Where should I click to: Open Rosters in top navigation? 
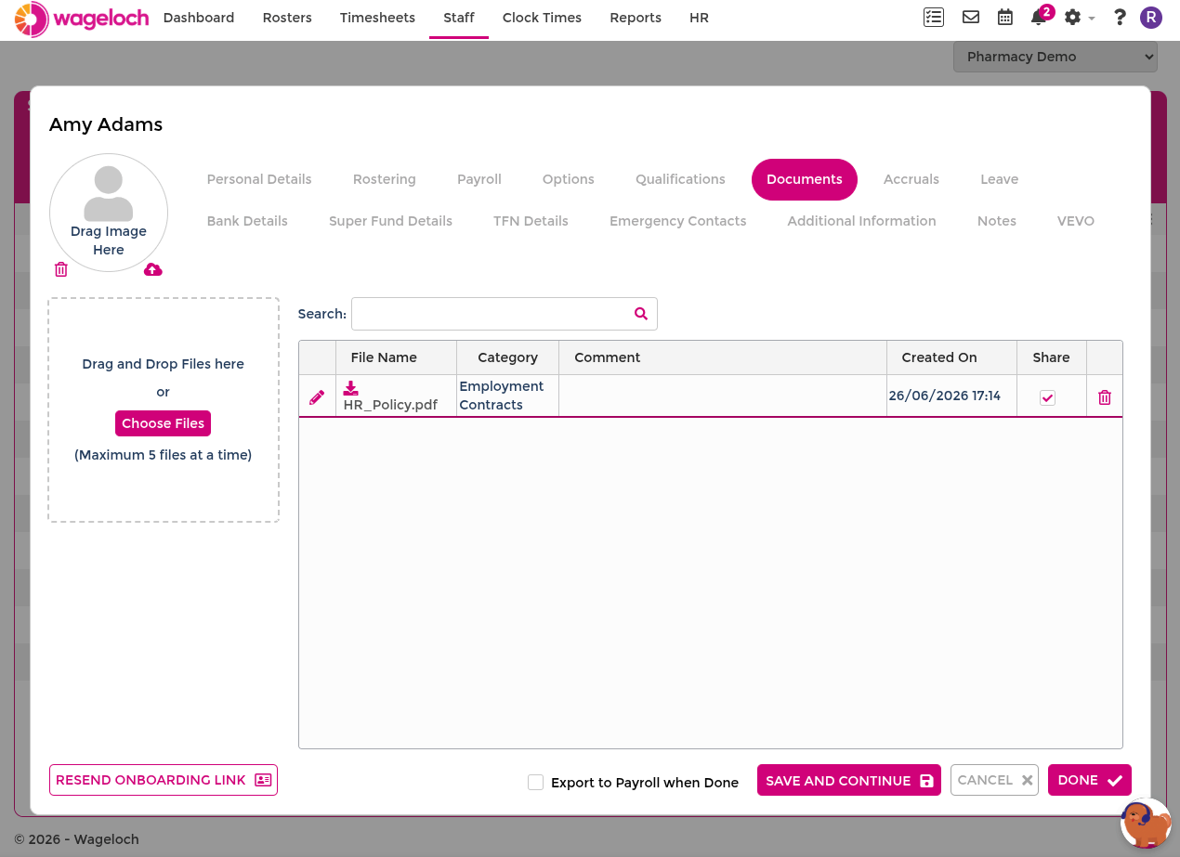click(287, 18)
